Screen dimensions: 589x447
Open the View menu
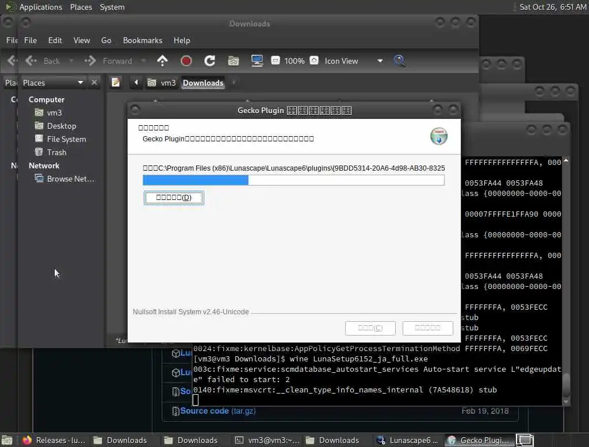point(82,40)
